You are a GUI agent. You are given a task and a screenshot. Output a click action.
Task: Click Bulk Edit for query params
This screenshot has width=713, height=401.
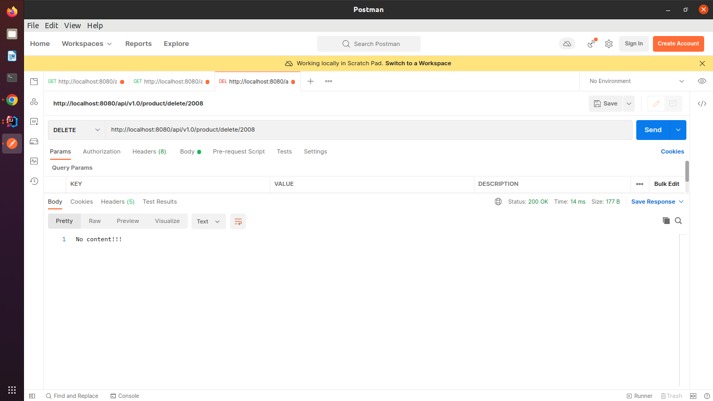pyautogui.click(x=667, y=184)
